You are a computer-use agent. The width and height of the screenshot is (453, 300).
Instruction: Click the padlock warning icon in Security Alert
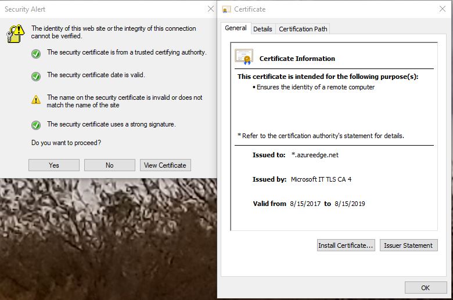click(x=16, y=33)
